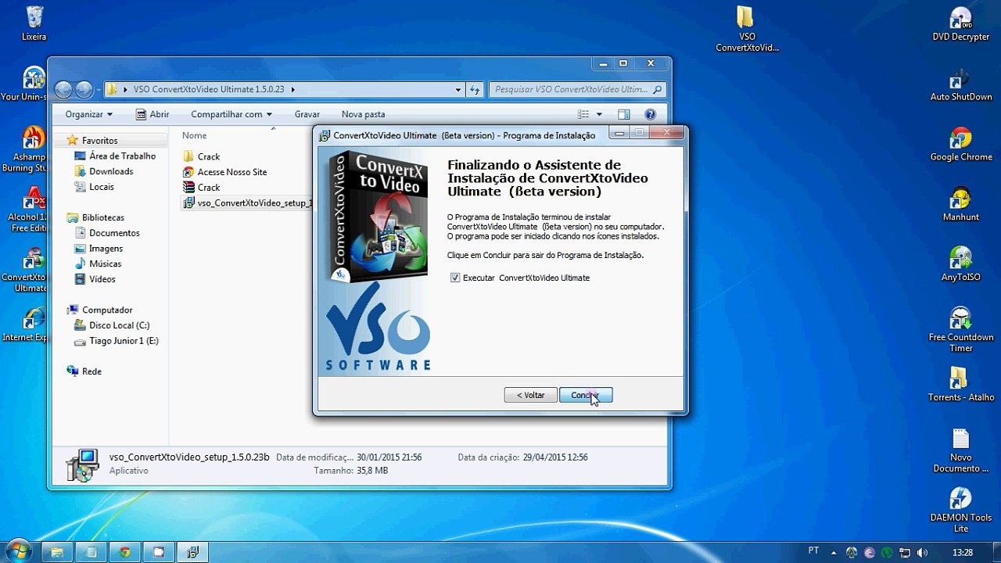The width and height of the screenshot is (1001, 563).
Task: Open Torrents - Atalho folder shortcut
Action: [960, 385]
